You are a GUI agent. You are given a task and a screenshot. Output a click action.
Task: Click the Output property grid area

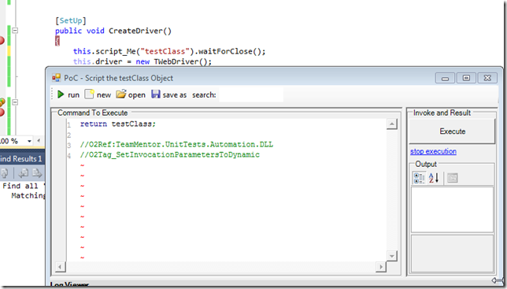pyautogui.click(x=452, y=209)
